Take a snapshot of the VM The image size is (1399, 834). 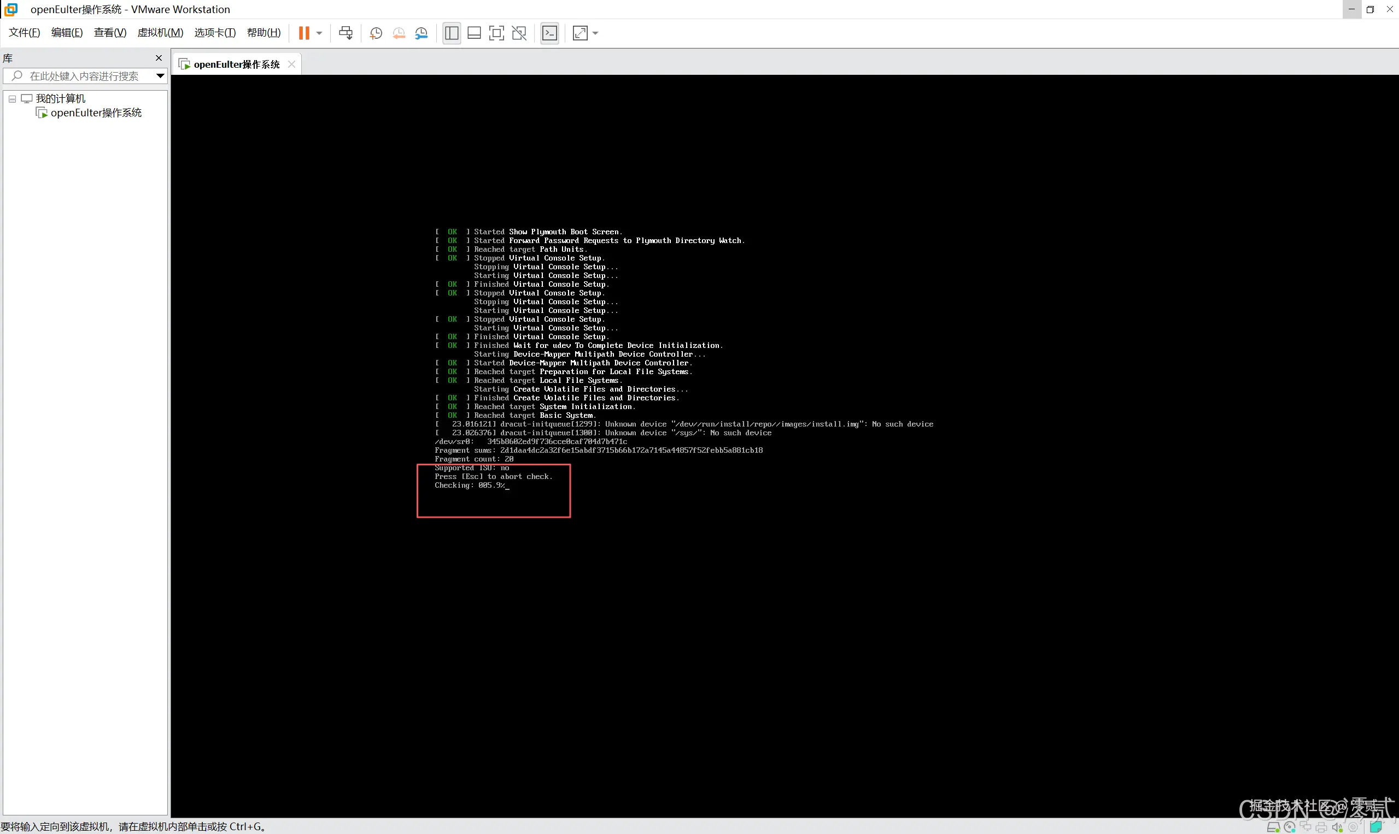376,33
